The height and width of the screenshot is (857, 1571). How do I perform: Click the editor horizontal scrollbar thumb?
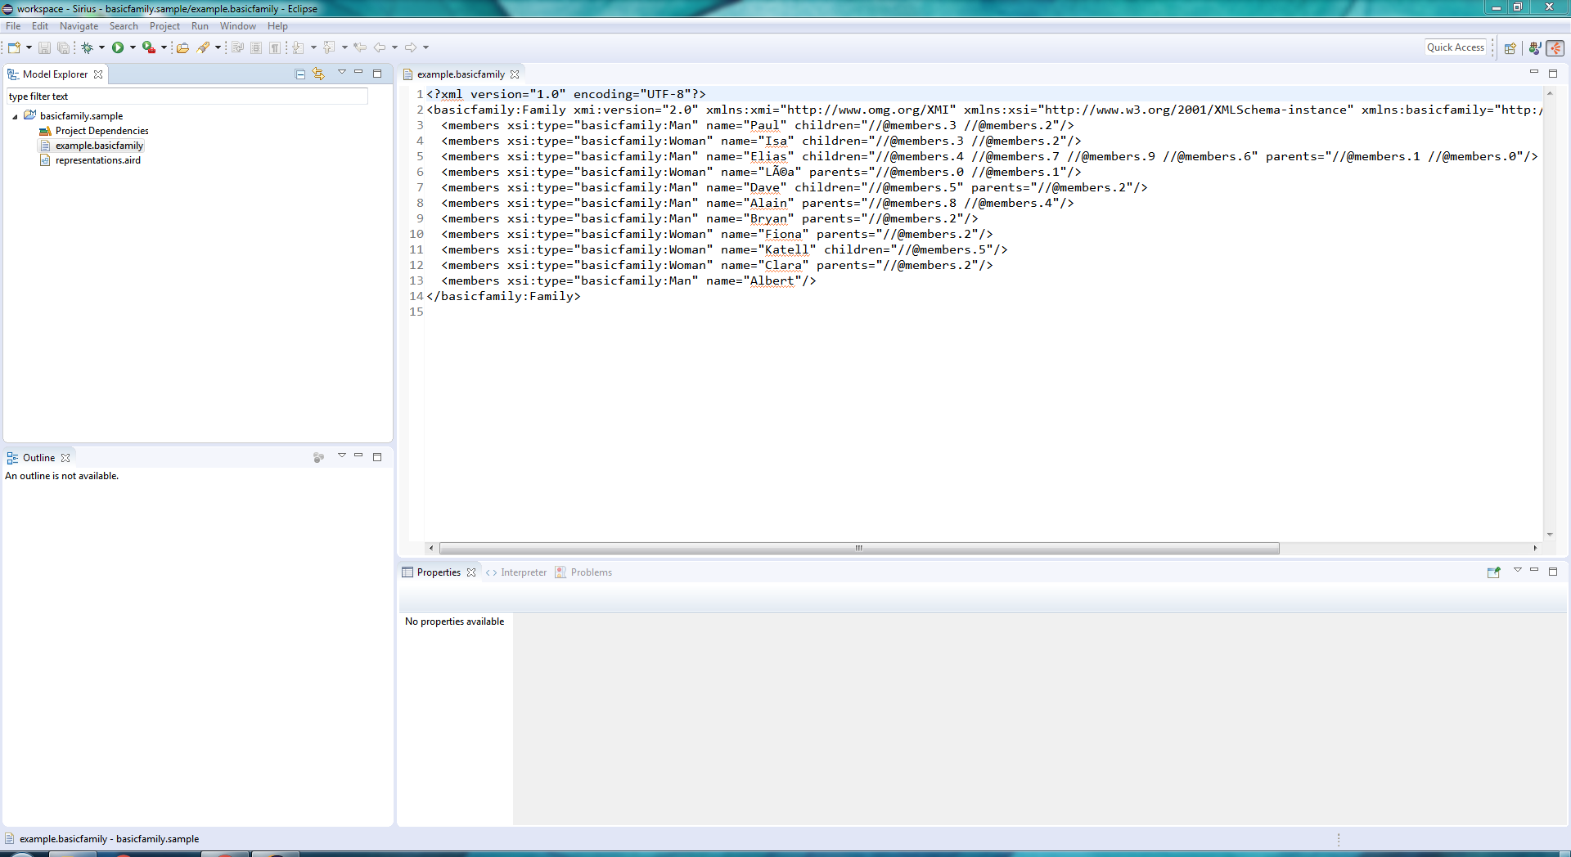[x=858, y=549]
